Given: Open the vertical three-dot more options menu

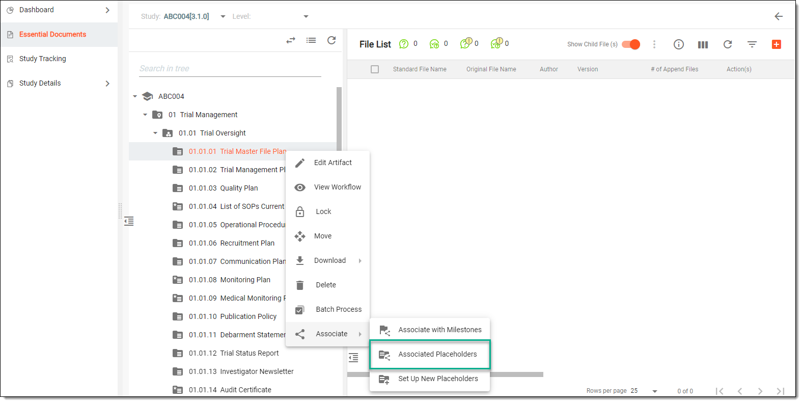Looking at the screenshot, I should tap(654, 44).
